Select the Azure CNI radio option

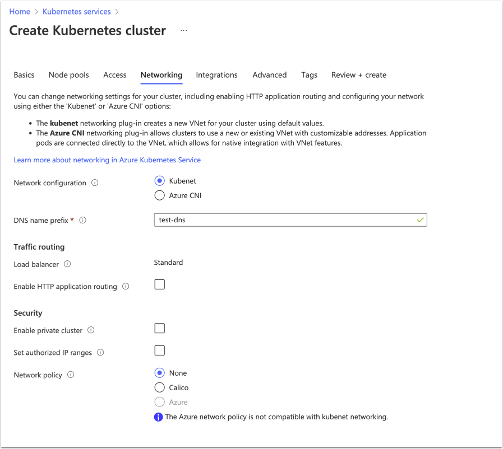click(x=159, y=195)
